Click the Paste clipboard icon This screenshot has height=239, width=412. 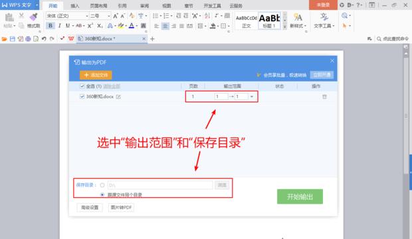9,17
